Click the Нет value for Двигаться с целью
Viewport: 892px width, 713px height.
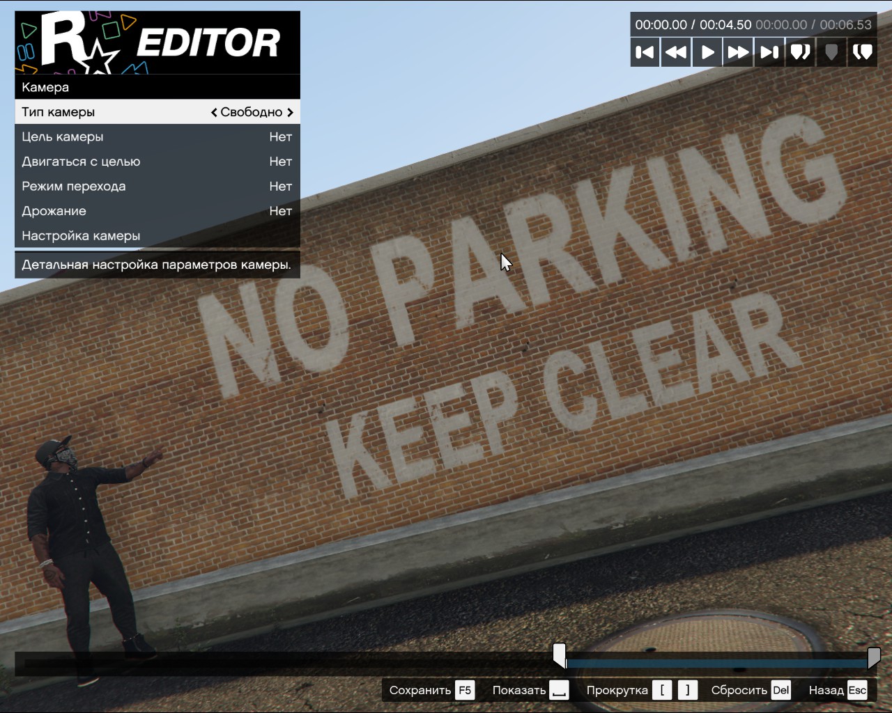(281, 162)
